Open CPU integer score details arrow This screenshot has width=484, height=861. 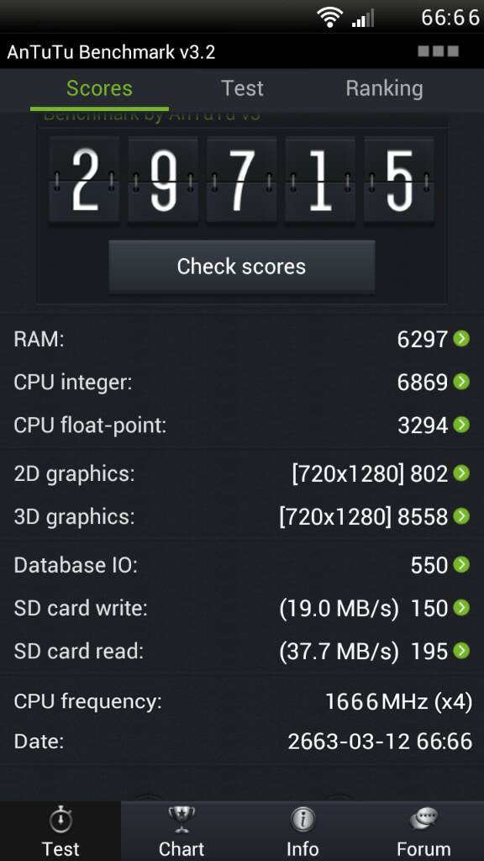[x=461, y=382]
